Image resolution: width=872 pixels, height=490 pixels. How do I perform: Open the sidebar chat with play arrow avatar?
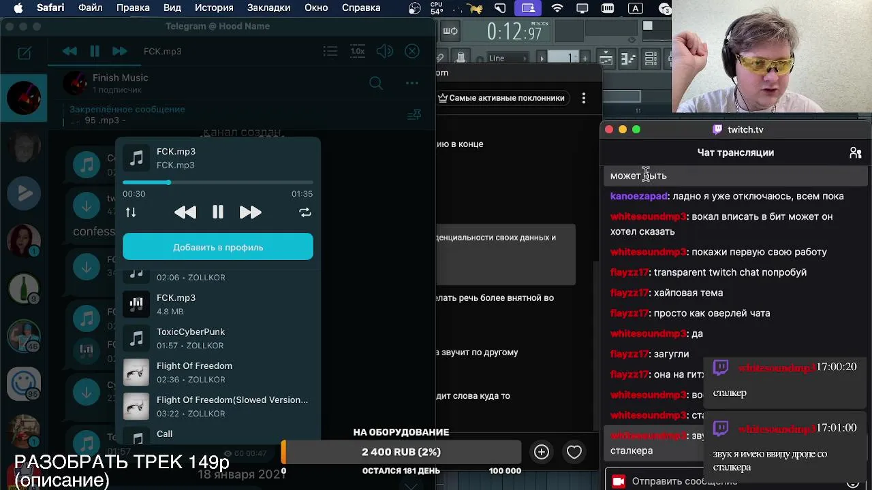click(x=24, y=193)
